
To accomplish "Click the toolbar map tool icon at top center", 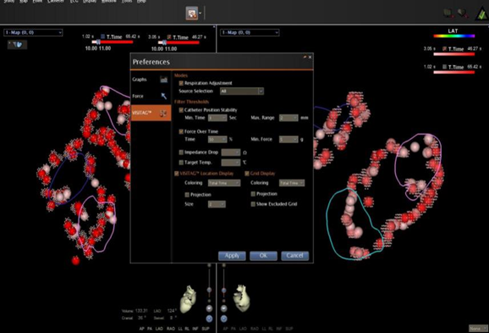I will [x=192, y=14].
